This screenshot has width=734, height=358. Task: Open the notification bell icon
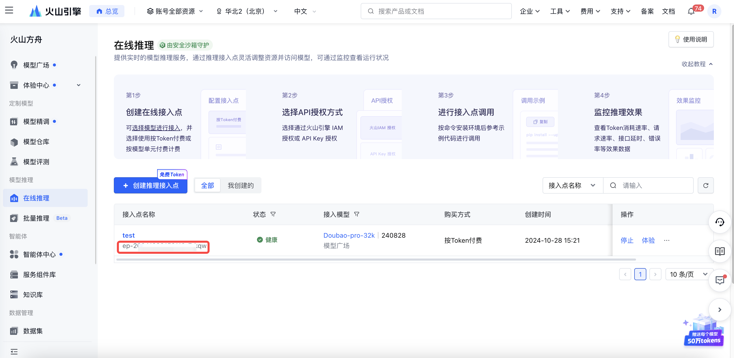[x=691, y=11]
